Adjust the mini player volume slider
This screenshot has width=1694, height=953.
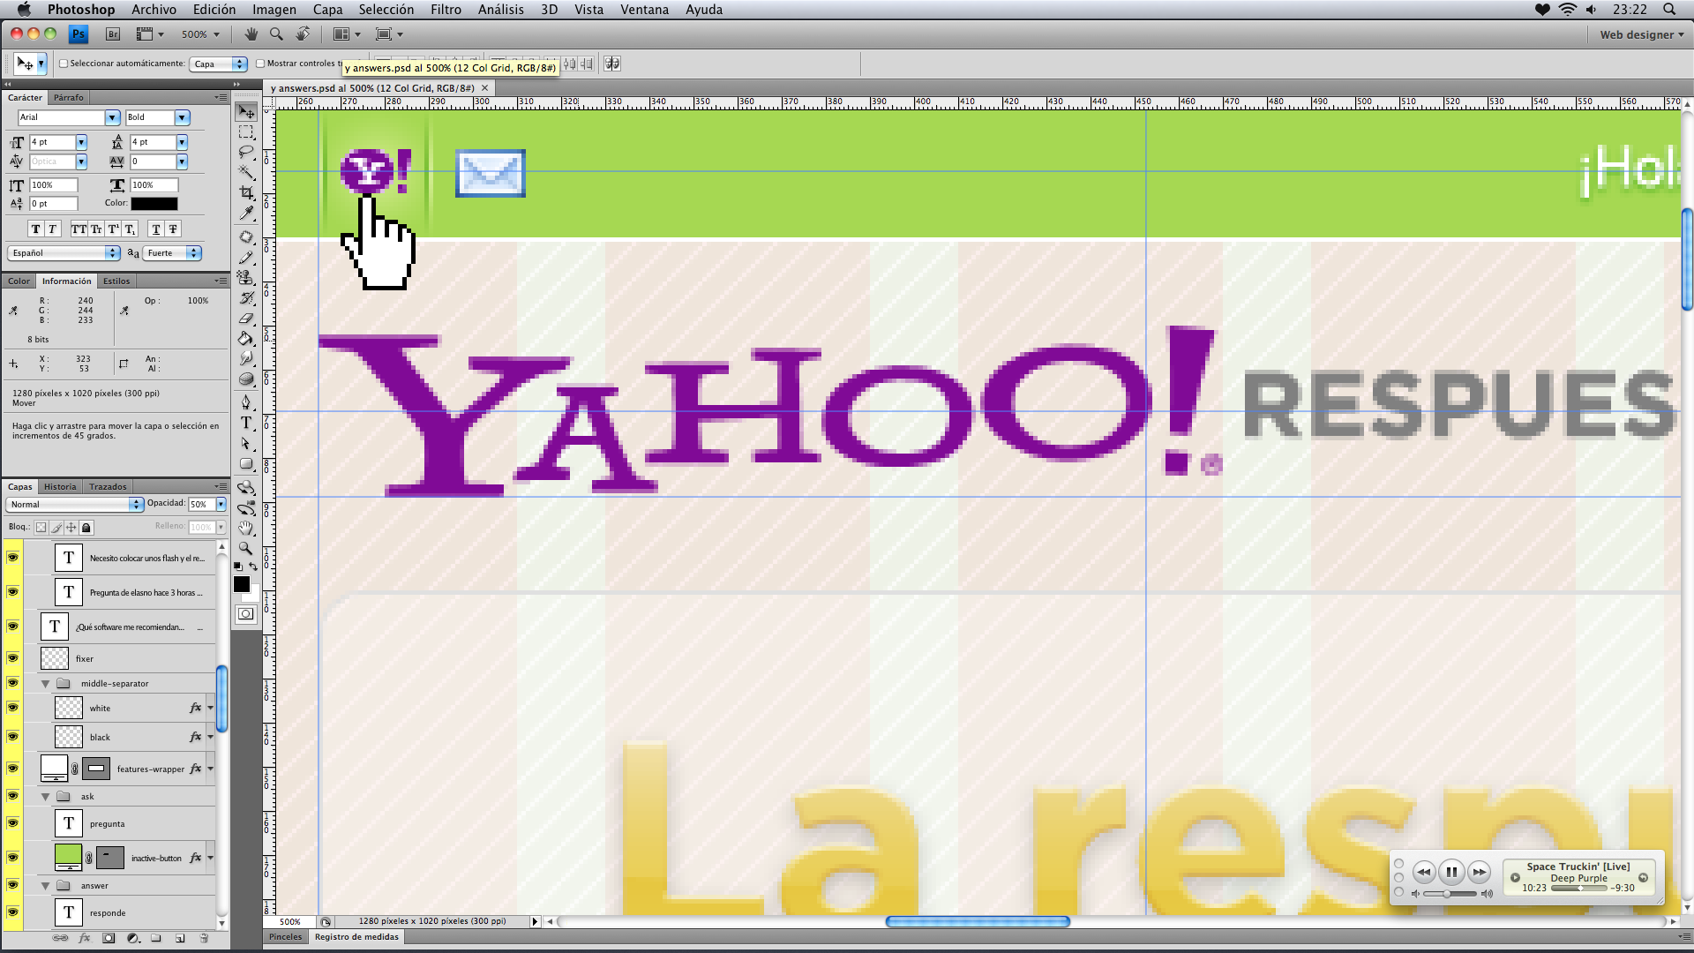pyautogui.click(x=1451, y=894)
